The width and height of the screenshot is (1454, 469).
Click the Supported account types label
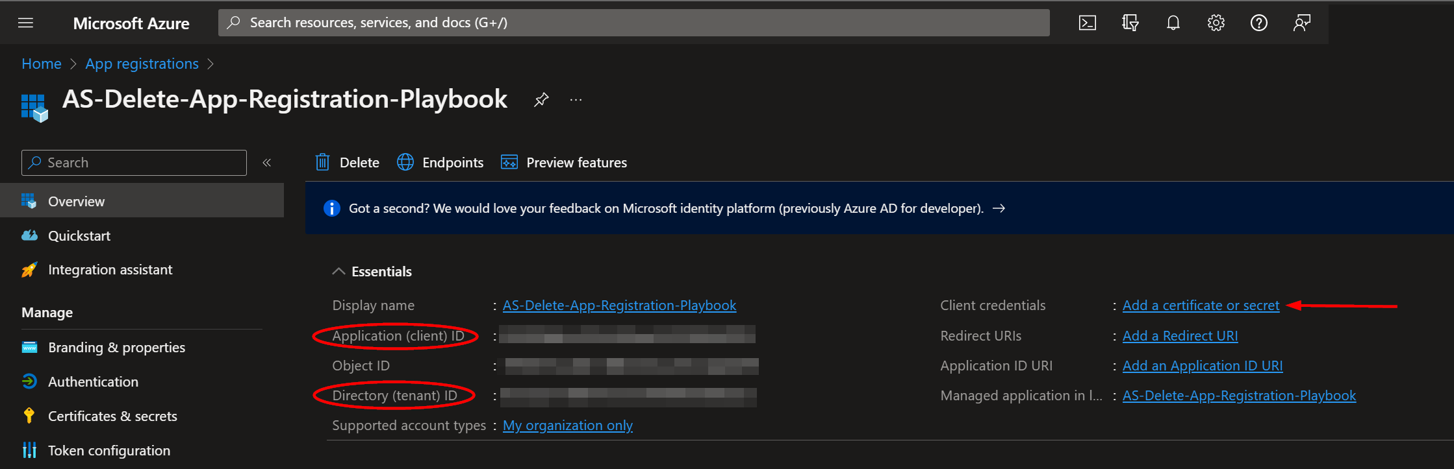[409, 426]
